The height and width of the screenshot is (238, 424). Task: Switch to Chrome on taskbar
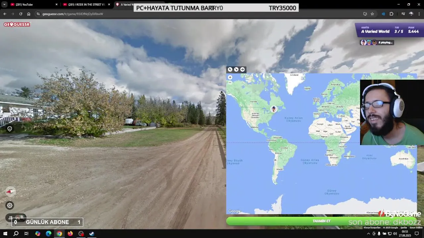[59, 234]
